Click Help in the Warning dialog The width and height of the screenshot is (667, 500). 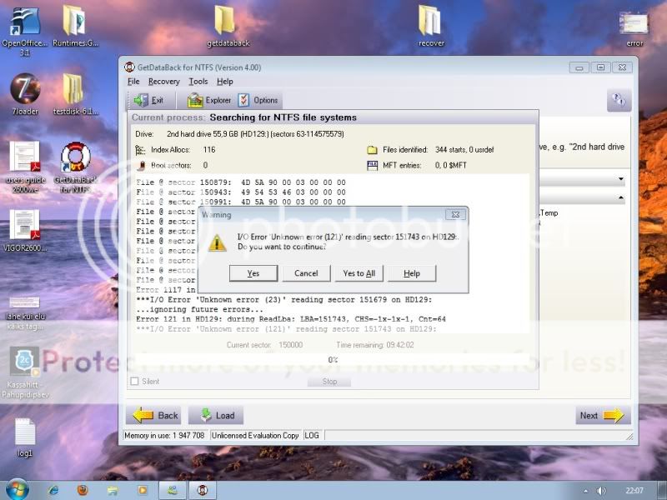[412, 273]
